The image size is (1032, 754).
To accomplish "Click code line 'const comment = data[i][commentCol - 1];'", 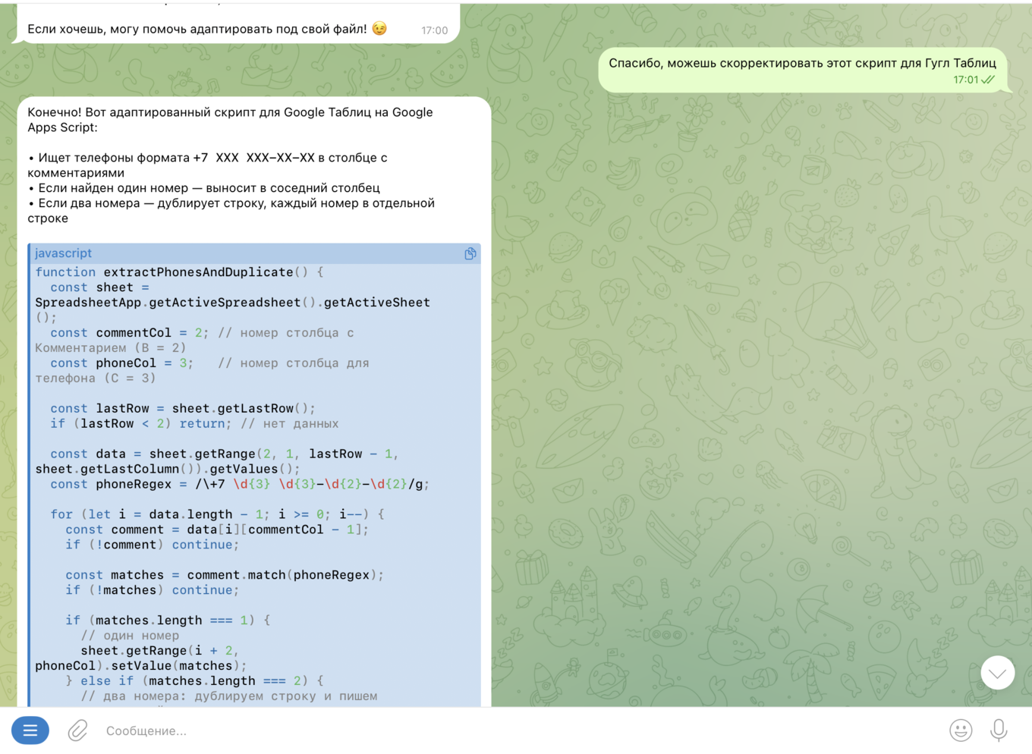I will tap(217, 530).
